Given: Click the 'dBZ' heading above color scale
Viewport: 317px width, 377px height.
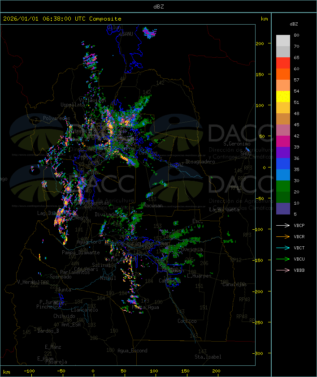Looking at the screenshot, I should (294, 24).
